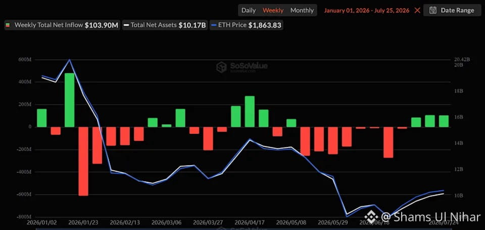Click the red-green Net Inflow legend swatch
The image size is (485, 230).
[x=8, y=25]
